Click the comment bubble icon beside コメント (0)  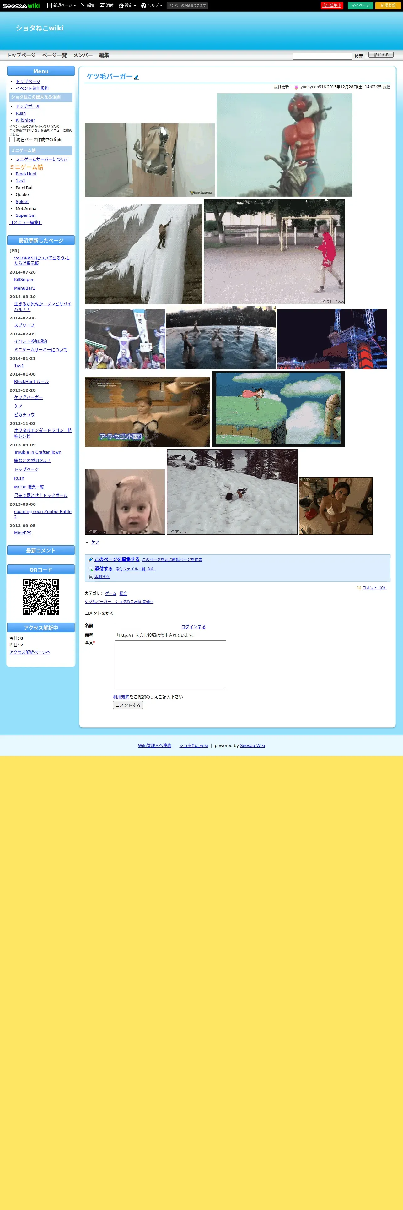(x=359, y=588)
